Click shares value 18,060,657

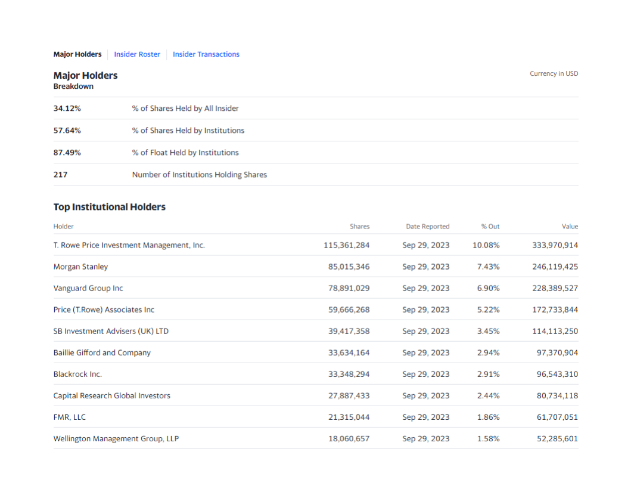(349, 438)
